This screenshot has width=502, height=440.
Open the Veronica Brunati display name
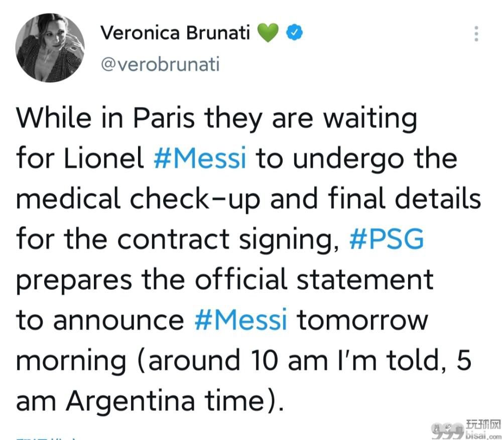tap(175, 33)
